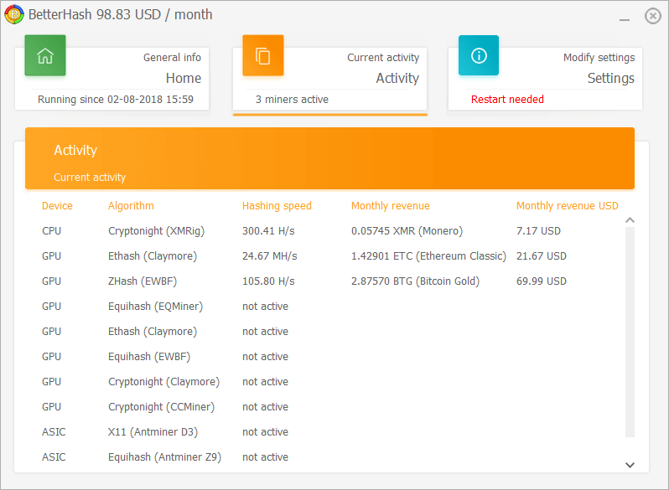The width and height of the screenshot is (669, 490).
Task: Click the activity list scrollbar track
Action: 630,333
